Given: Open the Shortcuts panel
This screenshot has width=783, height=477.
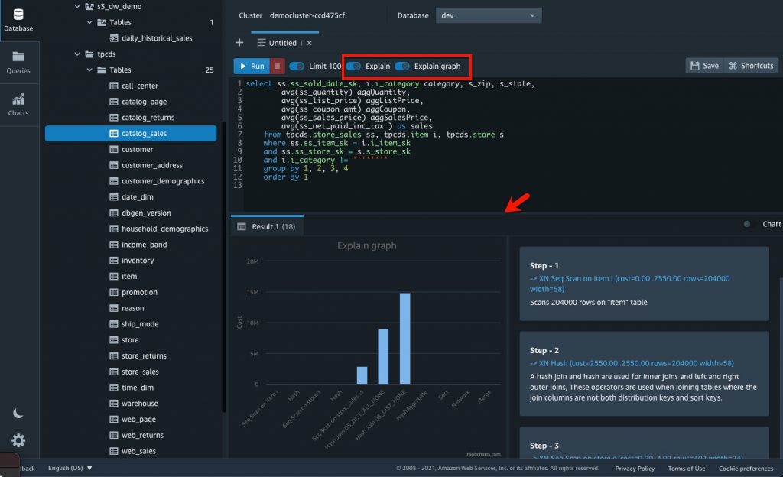Looking at the screenshot, I should [751, 66].
